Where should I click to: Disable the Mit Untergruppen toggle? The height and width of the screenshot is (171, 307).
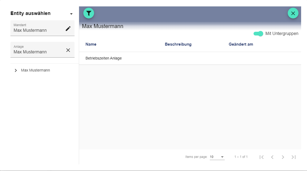258,34
